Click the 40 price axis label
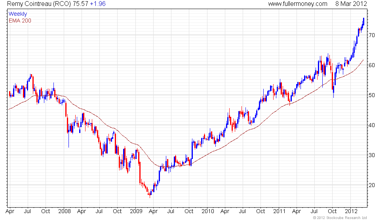Image resolution: width=388 pixels, height=221 pixels. click(x=372, y=125)
